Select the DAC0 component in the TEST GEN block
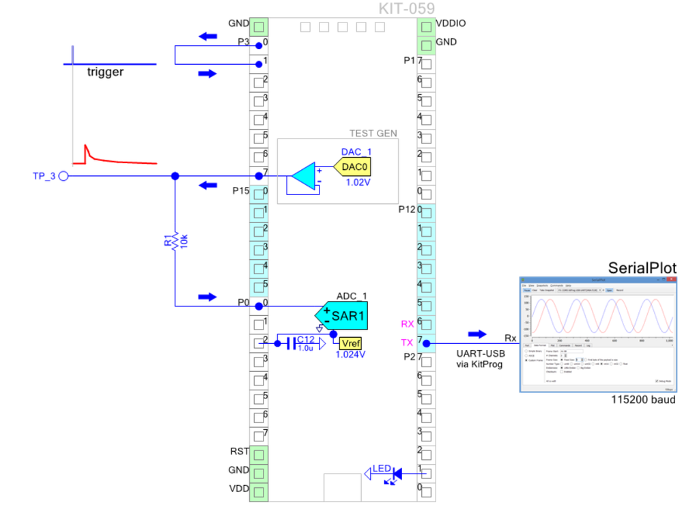This screenshot has height=507, width=682. 352,165
